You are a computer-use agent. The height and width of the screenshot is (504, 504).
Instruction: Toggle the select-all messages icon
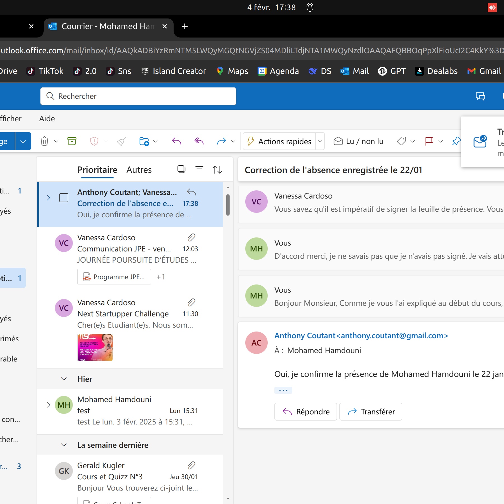coord(181,169)
